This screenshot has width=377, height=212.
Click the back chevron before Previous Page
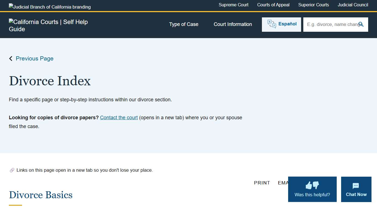pyautogui.click(x=11, y=59)
